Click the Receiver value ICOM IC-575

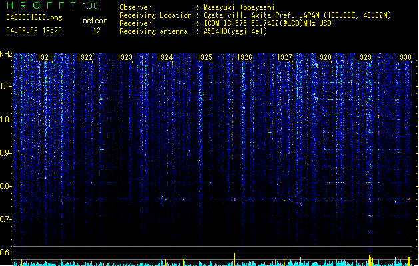coord(226,23)
